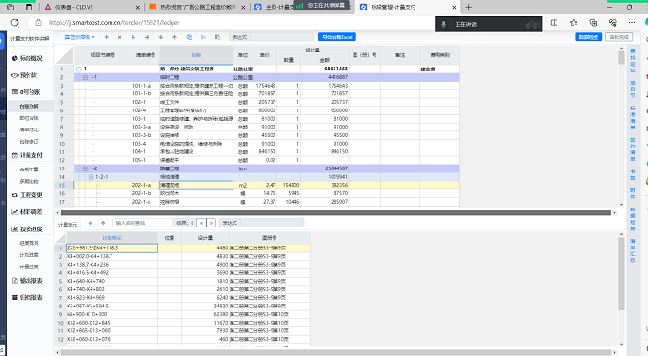This screenshot has width=648, height=356.
Task: Move measurement unit down with lower-panel down arrow
Action: click(91, 223)
